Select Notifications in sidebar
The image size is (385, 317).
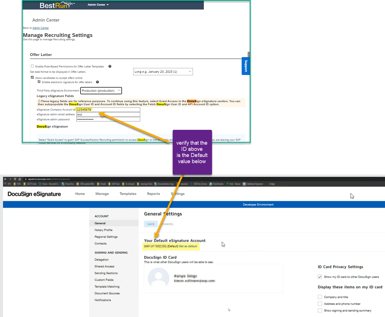[103, 300]
